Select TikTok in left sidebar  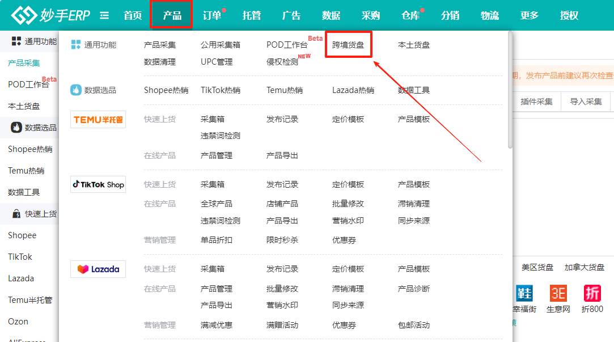20,256
